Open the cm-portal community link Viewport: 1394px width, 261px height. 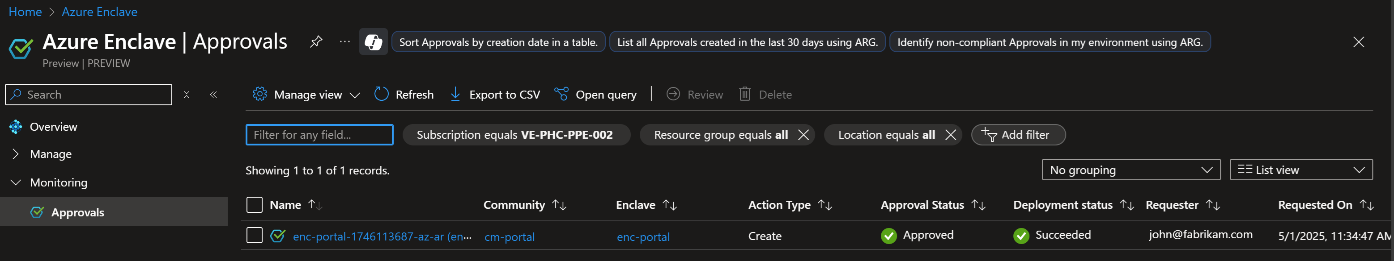[x=509, y=237]
